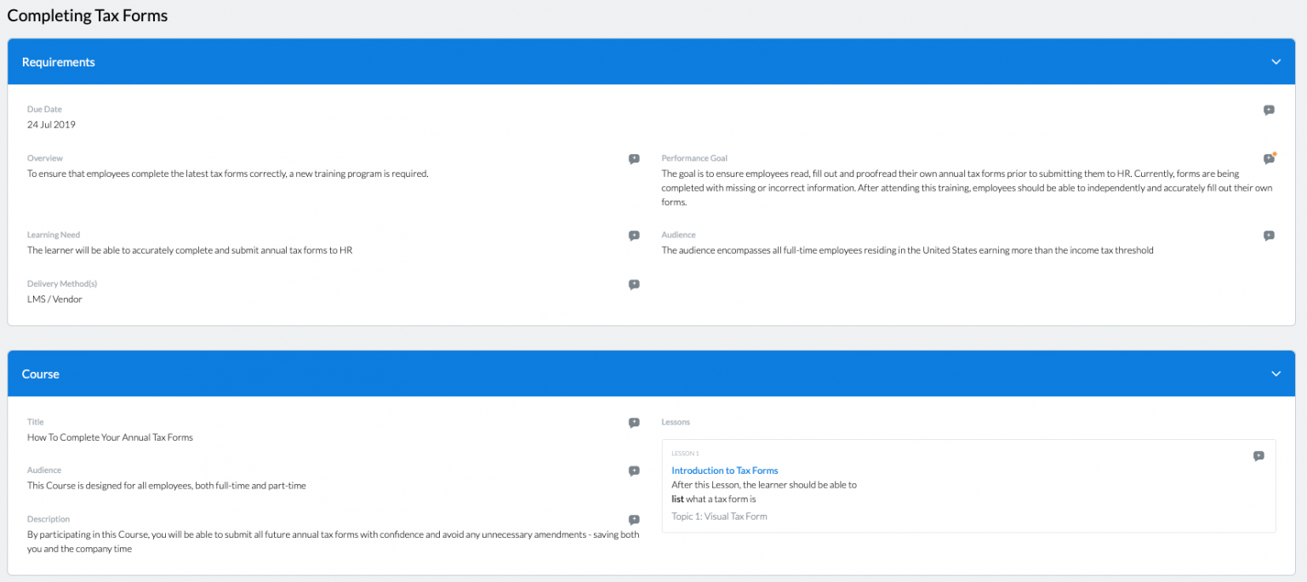Collapse the Requirements section

click(1276, 61)
